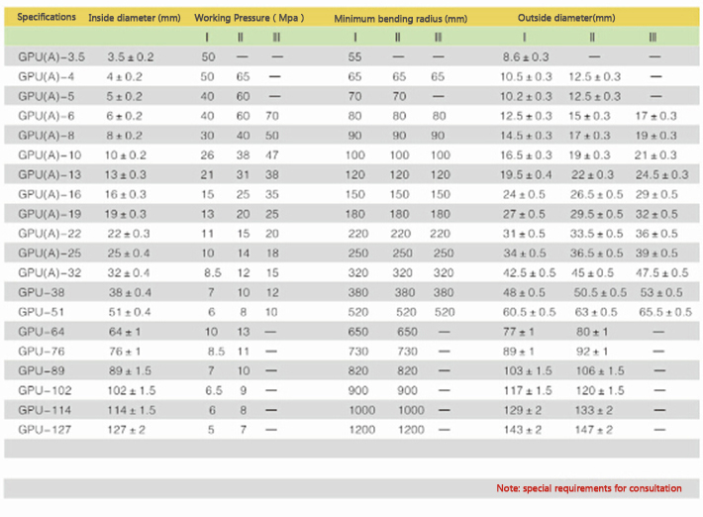Viewport: 703px width, 517px height.
Task: Click inside diameter value '76 ± 1'
Action: pos(125,352)
